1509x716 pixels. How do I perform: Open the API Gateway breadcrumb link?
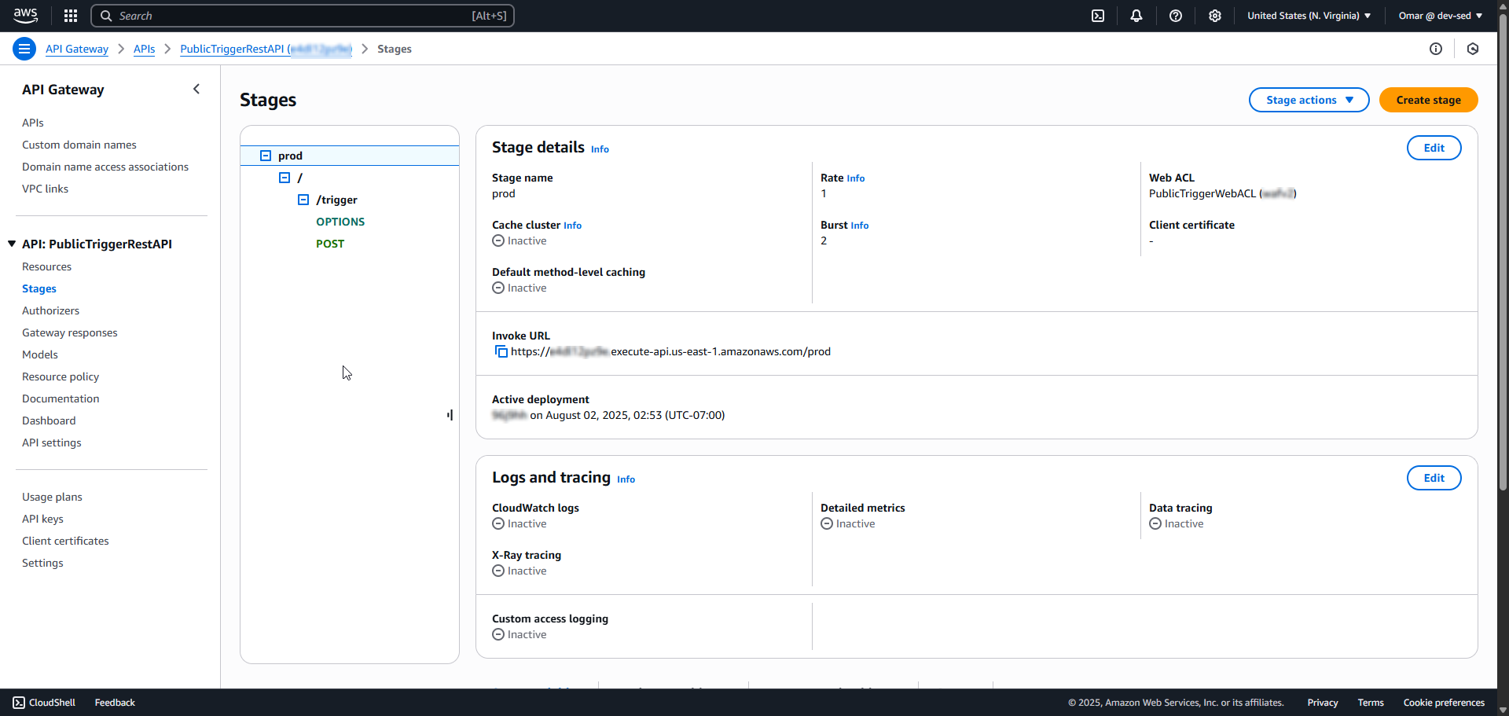coord(77,49)
